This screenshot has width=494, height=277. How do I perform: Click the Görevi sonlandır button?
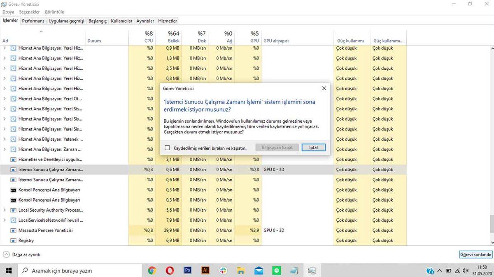475,254
